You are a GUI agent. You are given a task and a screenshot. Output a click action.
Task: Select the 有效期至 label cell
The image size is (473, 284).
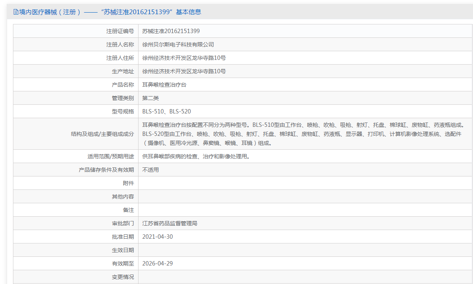(x=76, y=264)
